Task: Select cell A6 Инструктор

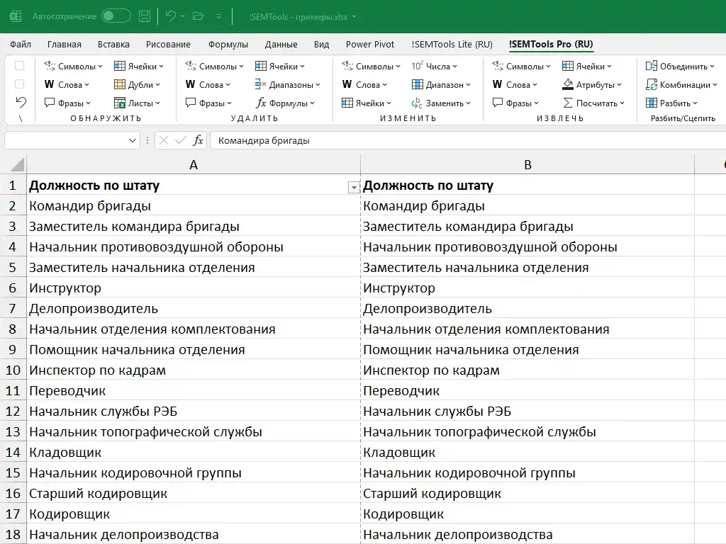Action: point(194,288)
